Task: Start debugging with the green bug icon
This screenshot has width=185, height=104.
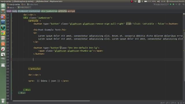Action: coord(173,5)
